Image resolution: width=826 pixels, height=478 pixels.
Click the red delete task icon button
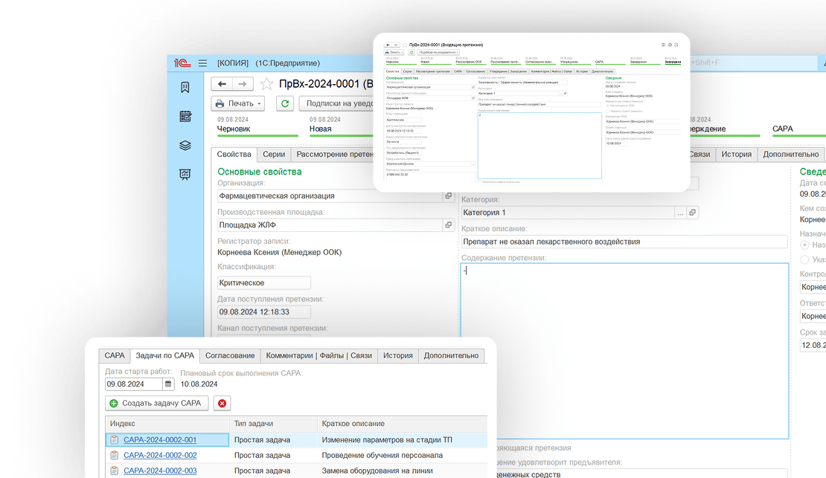tap(222, 403)
